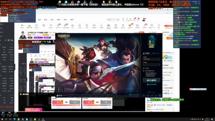The height and width of the screenshot is (121, 215).
Task: Open the QQ account dropdown arrow
Action: (159, 59)
